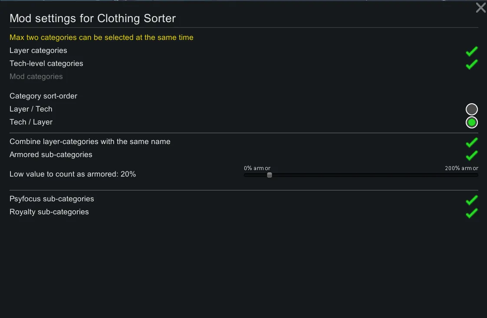Toggle combine layer-categories checkmark
Image resolution: width=487 pixels, height=318 pixels.
coord(472,142)
